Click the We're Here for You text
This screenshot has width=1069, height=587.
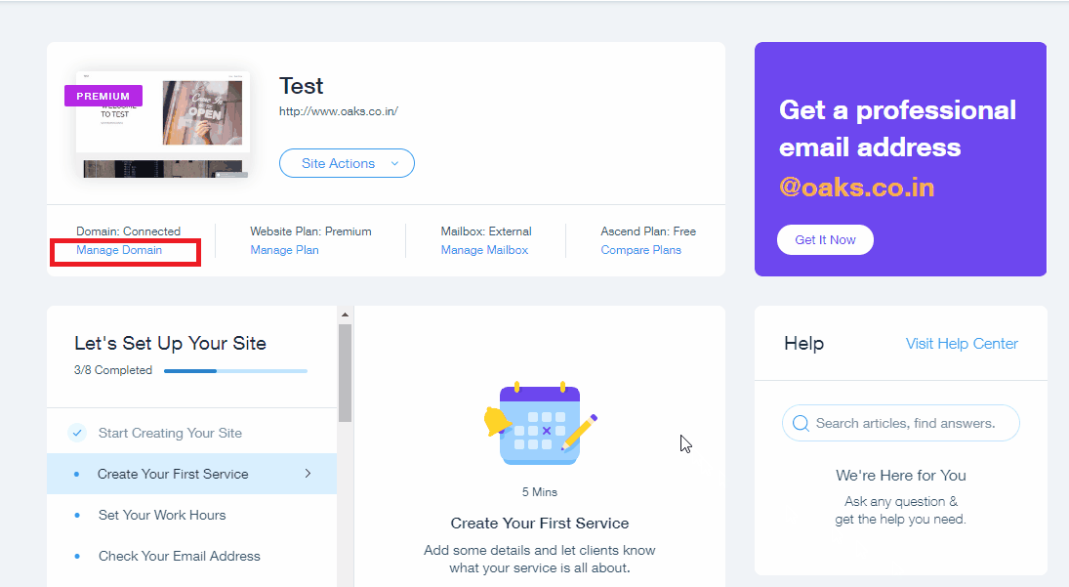(x=901, y=476)
